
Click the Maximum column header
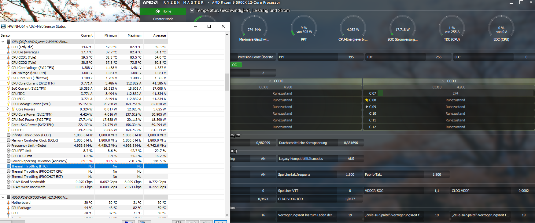point(131,35)
